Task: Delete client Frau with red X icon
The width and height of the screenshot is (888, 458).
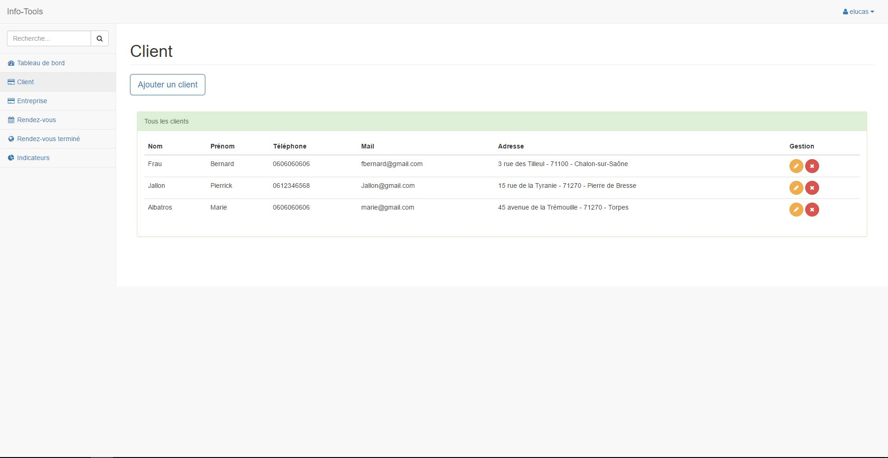Action: [812, 166]
